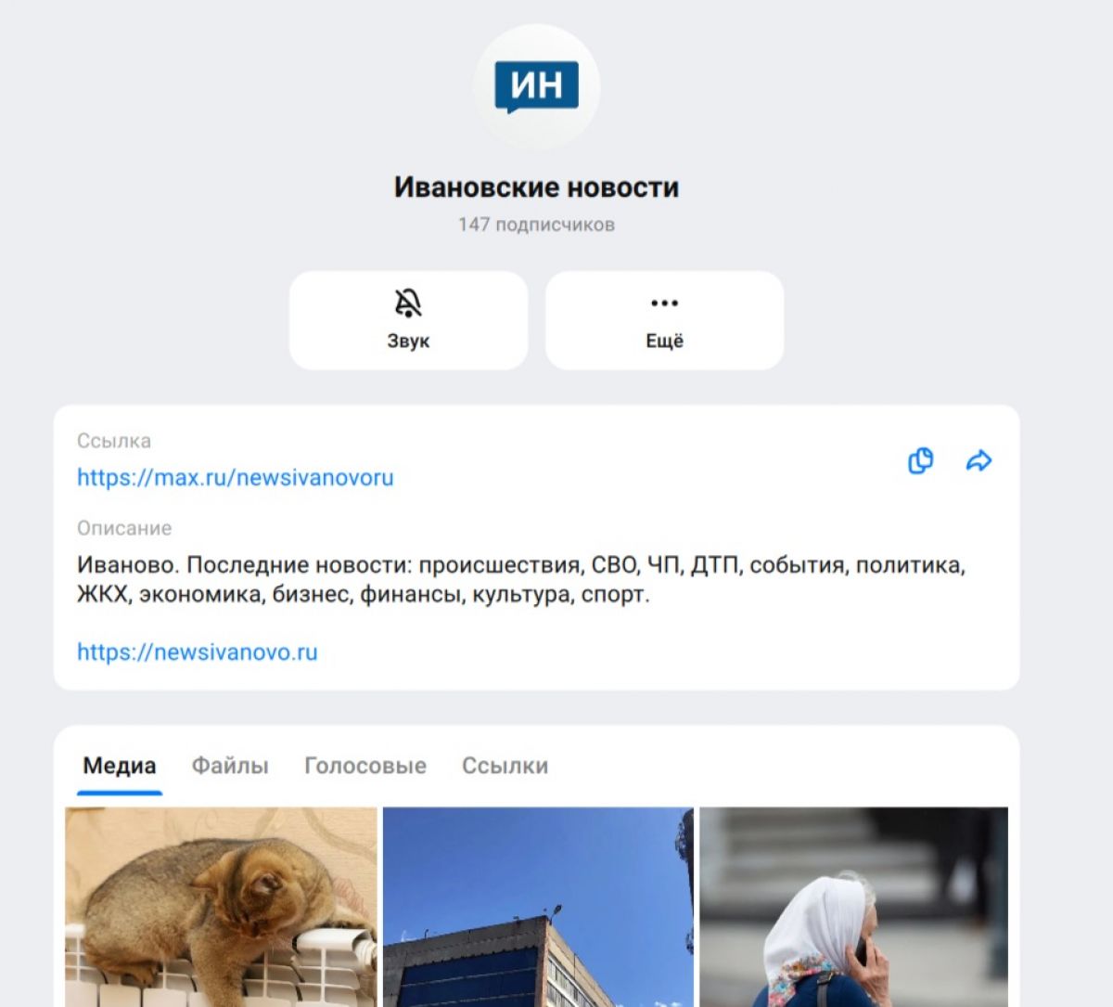The height and width of the screenshot is (1007, 1113).
Task: Click the Ссылка section label
Action: click(114, 441)
